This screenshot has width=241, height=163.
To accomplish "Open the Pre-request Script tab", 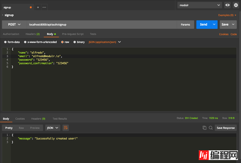I will [73, 34].
